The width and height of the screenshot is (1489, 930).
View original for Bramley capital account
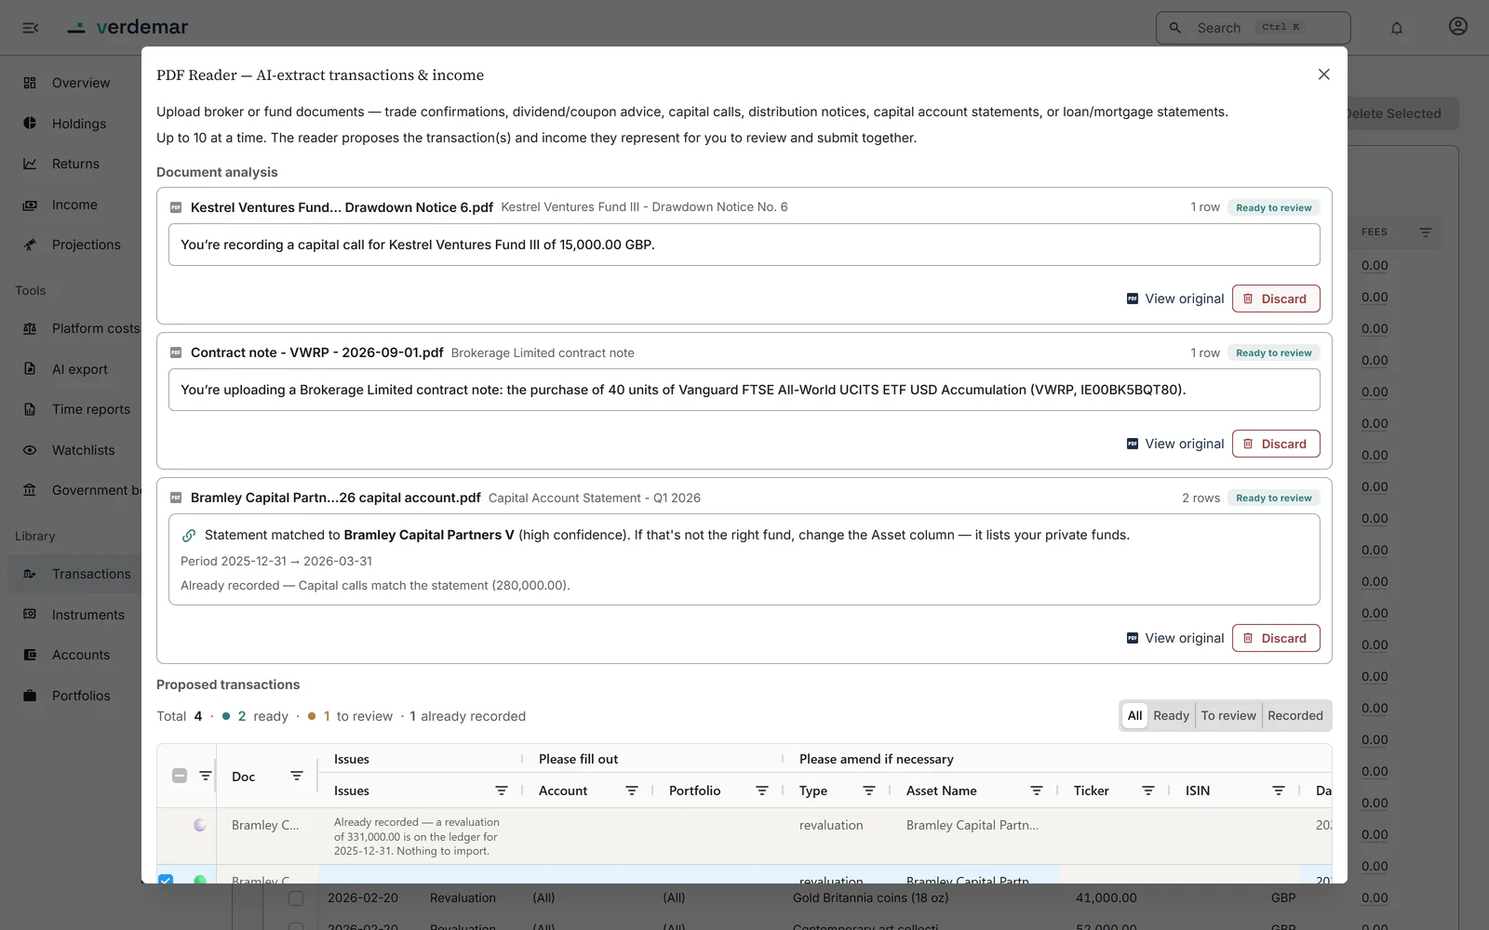tap(1175, 638)
